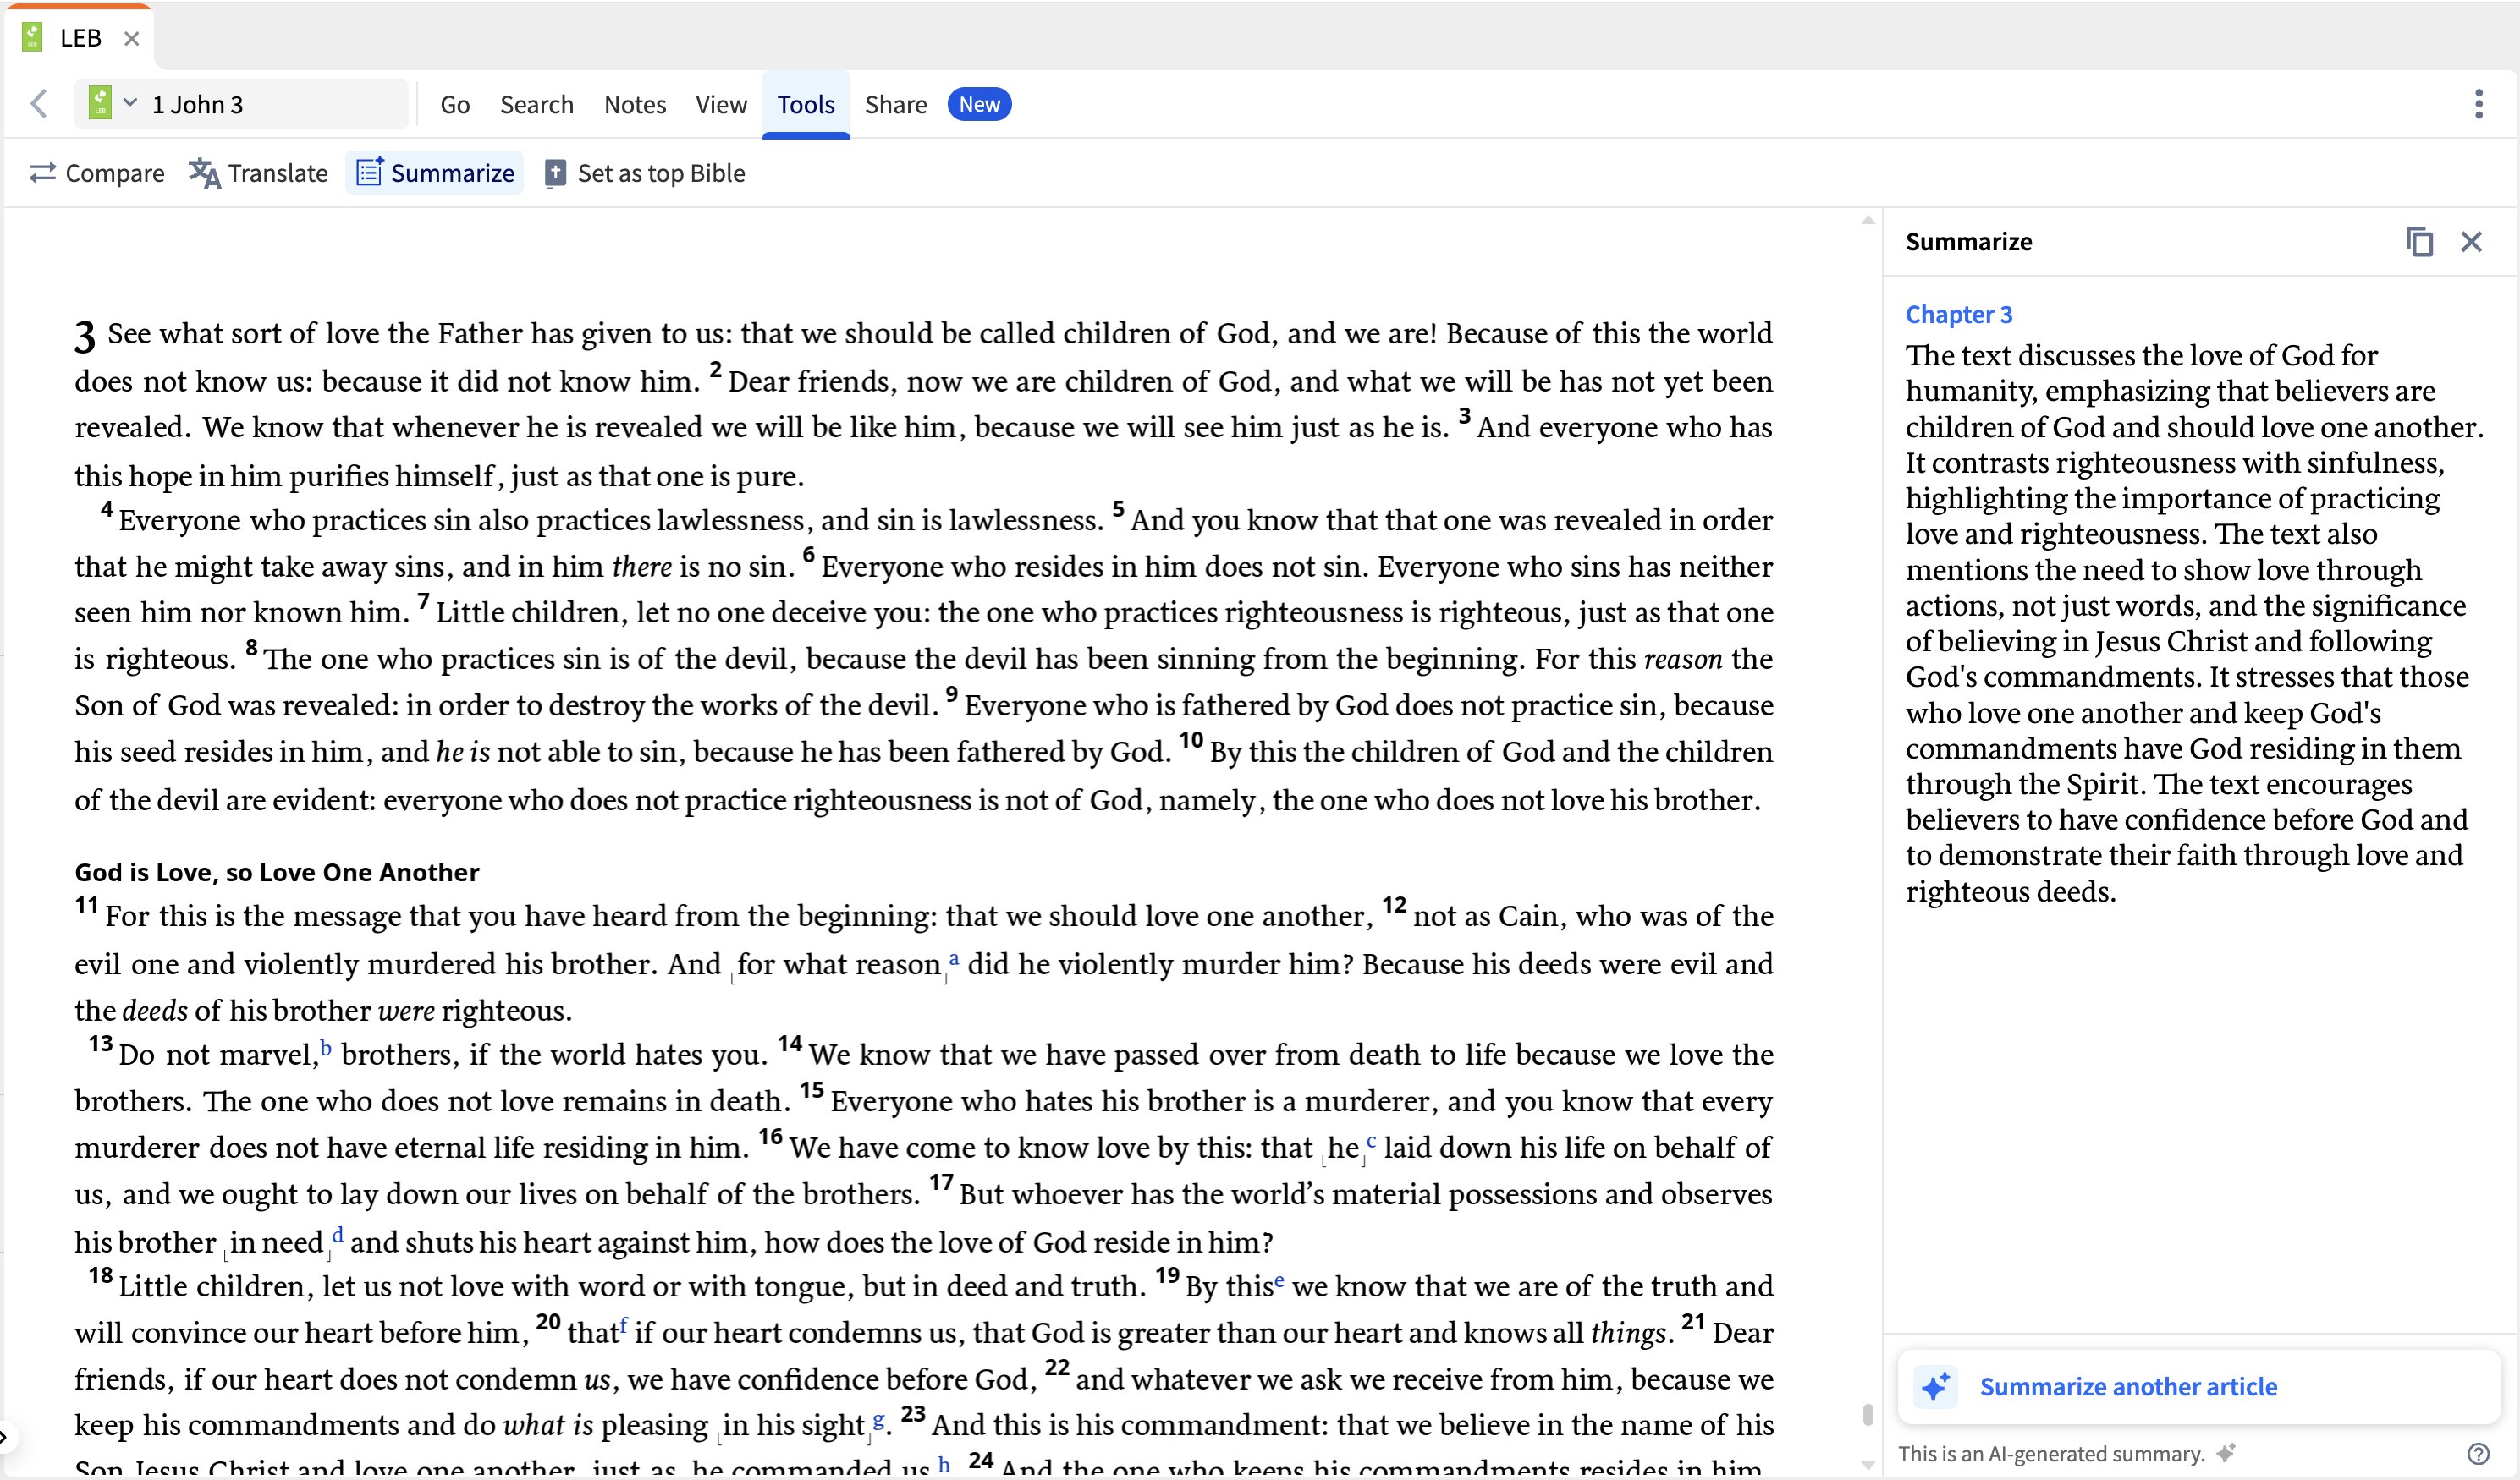2520x1480 pixels.
Task: Click verse number 10
Action: point(1190,741)
